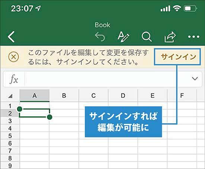205x169 pixels.
Task: Tap the Wi-Fi status icon
Action: click(x=177, y=9)
